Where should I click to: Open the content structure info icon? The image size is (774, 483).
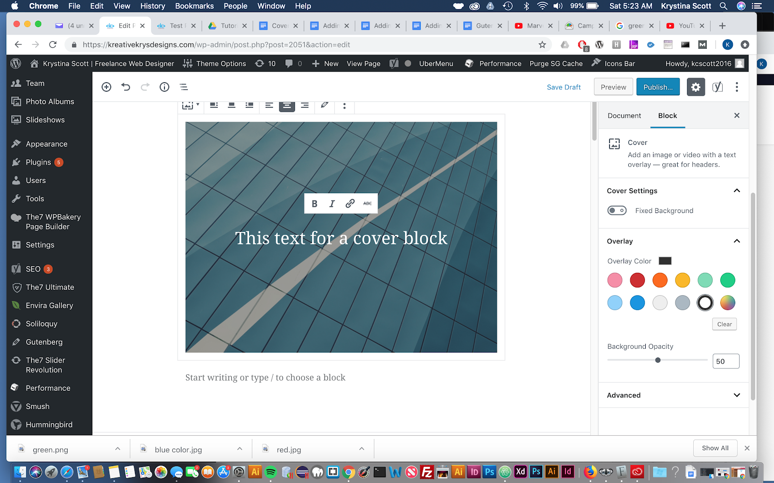tap(164, 87)
